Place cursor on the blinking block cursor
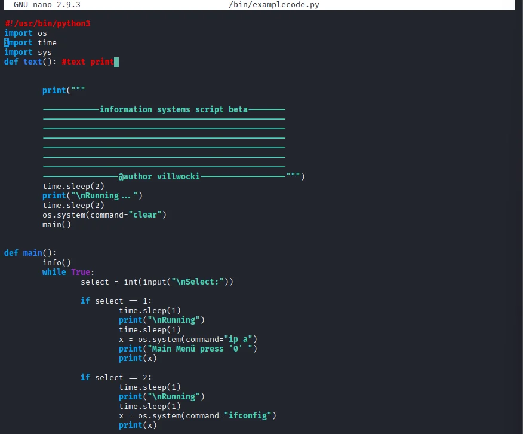This screenshot has height=434, width=523. coord(116,62)
